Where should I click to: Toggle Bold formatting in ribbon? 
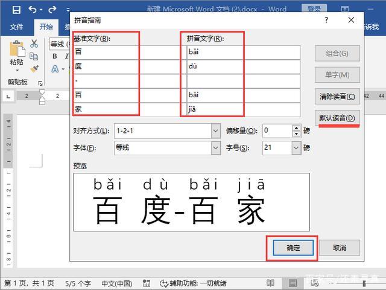[55, 56]
